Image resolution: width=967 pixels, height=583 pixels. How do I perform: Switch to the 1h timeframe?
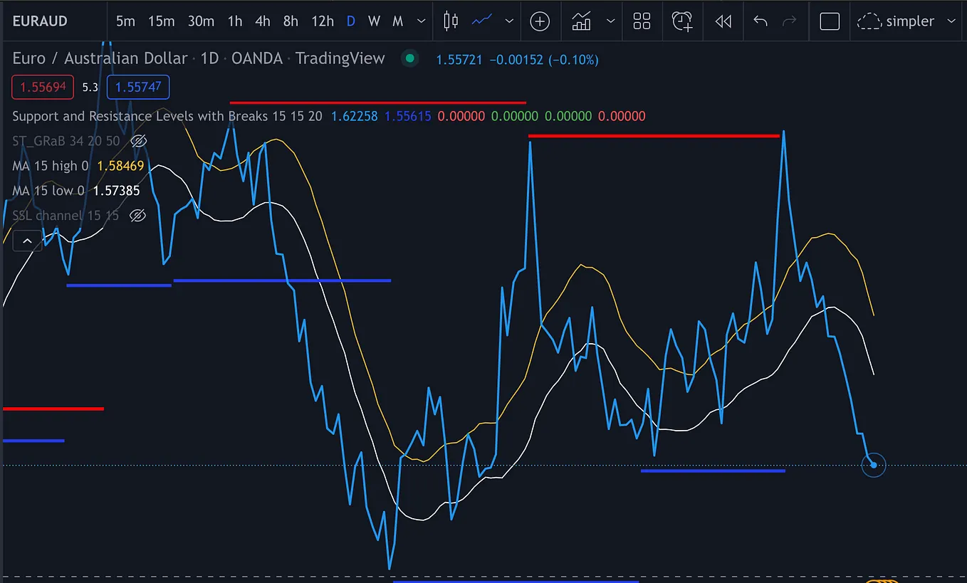234,21
